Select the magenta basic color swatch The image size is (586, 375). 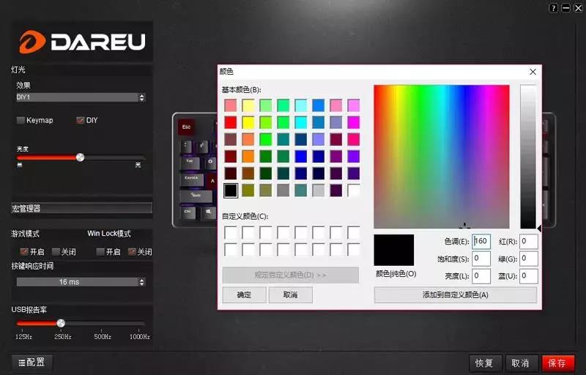click(353, 122)
